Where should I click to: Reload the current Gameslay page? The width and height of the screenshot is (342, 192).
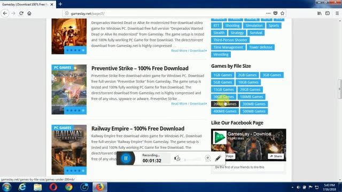click(21, 13)
